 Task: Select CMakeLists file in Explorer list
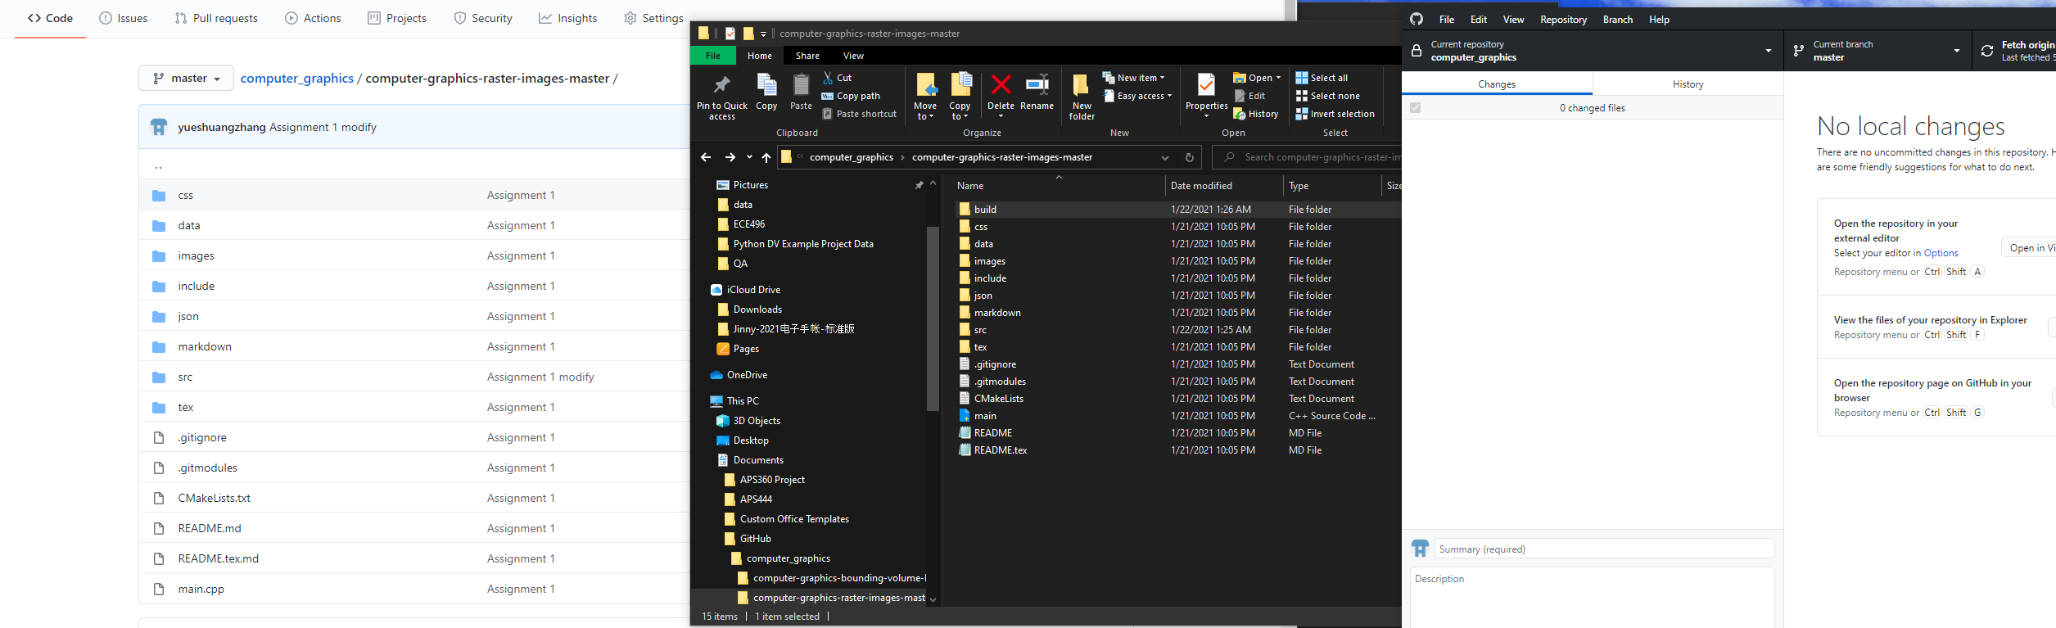(x=999, y=399)
